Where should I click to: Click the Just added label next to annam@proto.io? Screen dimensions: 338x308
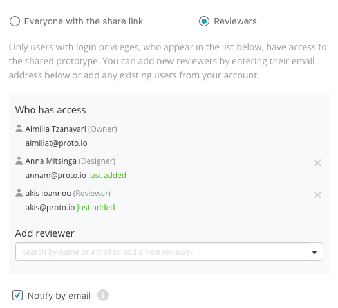coord(107,175)
